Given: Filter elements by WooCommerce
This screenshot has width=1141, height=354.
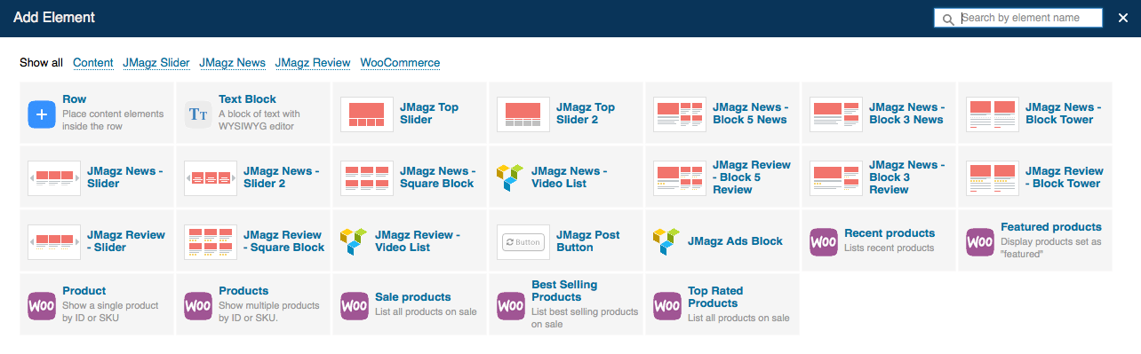Looking at the screenshot, I should 400,63.
